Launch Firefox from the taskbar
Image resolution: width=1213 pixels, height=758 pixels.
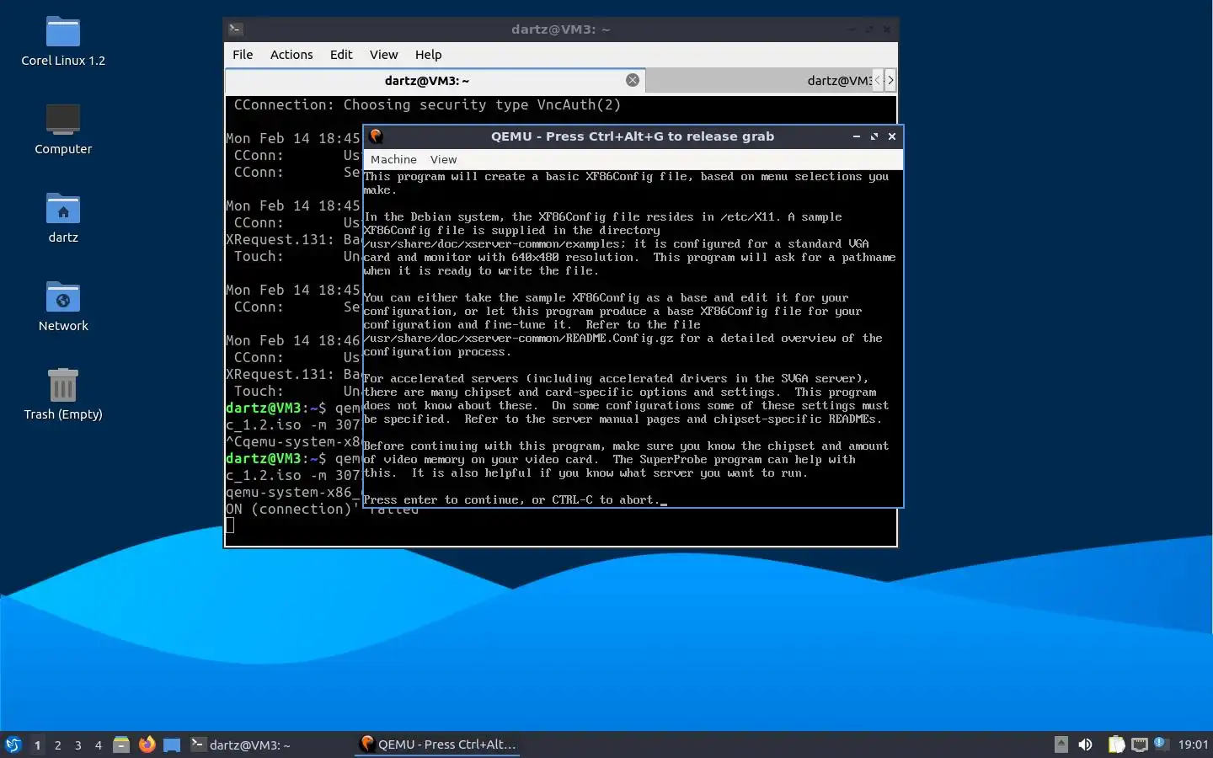pos(147,745)
